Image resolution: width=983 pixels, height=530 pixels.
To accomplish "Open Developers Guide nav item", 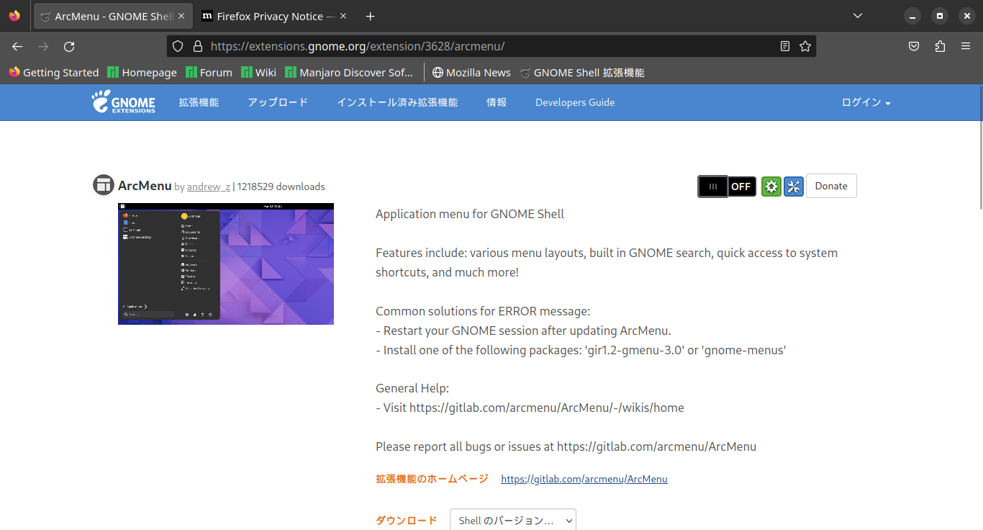I will tap(575, 102).
